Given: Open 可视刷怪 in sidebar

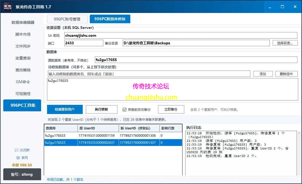Looking at the screenshot, I should point(23,94).
